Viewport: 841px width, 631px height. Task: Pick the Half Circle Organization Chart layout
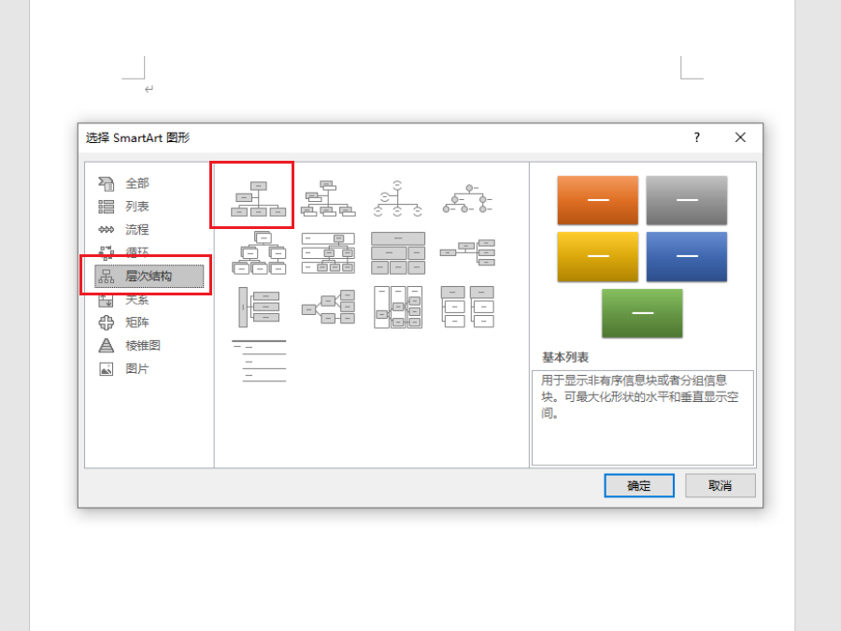[398, 199]
